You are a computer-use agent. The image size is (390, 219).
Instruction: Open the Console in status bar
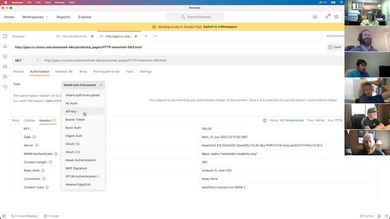pos(51,216)
